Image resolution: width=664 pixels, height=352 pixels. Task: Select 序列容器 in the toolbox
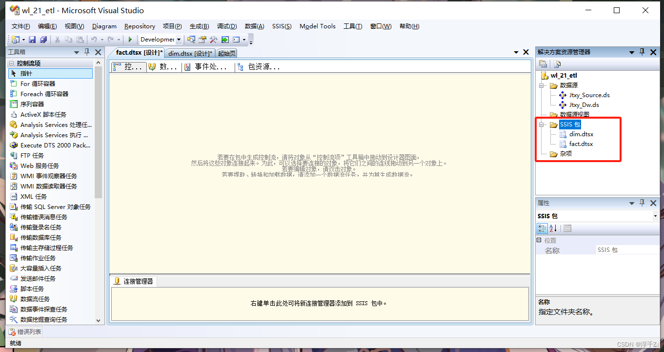coord(51,104)
